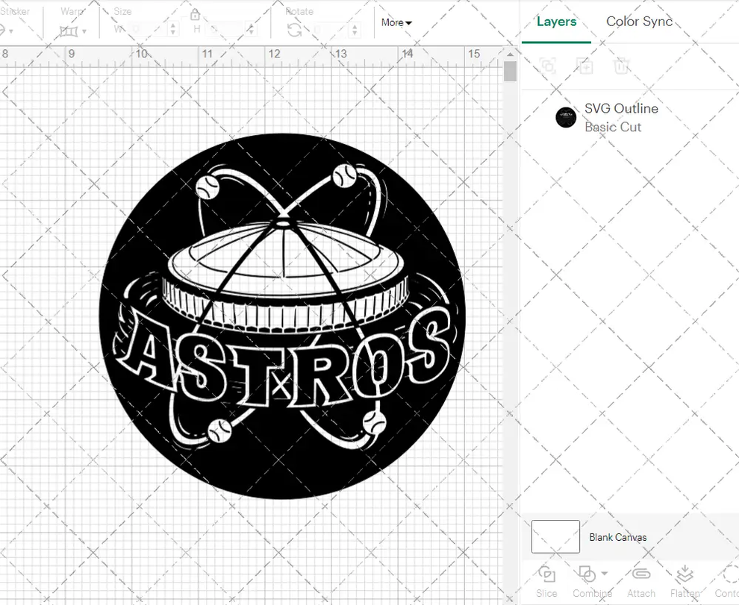The height and width of the screenshot is (605, 739).
Task: Select the Layers tab
Action: pyautogui.click(x=555, y=22)
